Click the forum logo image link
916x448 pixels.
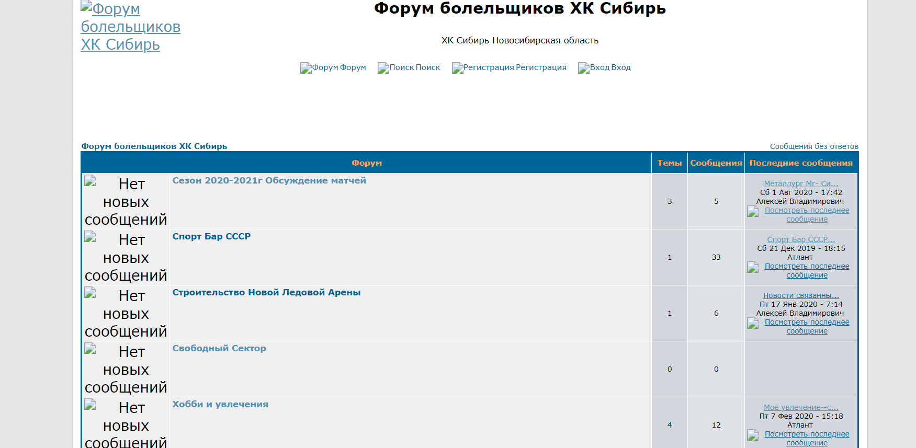[130, 27]
